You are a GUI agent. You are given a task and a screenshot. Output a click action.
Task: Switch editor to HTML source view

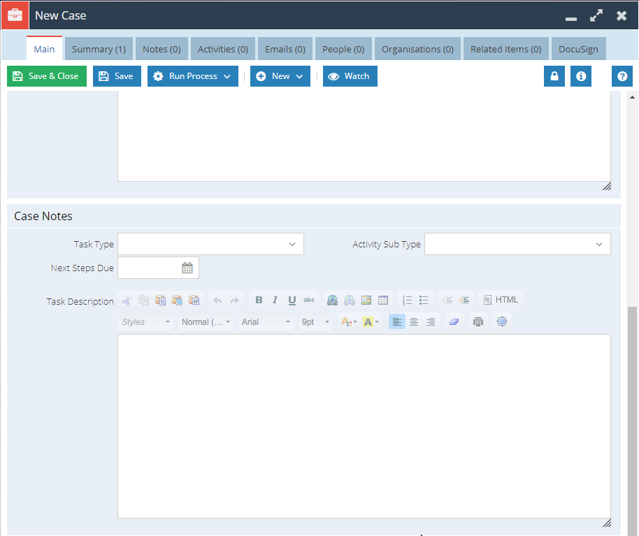tap(501, 300)
